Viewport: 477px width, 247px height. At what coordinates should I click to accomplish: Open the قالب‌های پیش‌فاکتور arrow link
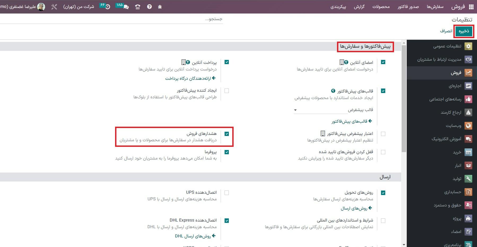352,121
